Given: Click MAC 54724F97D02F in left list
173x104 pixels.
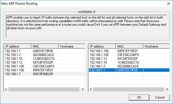Looking at the screenshot, I should click(x=43, y=63).
